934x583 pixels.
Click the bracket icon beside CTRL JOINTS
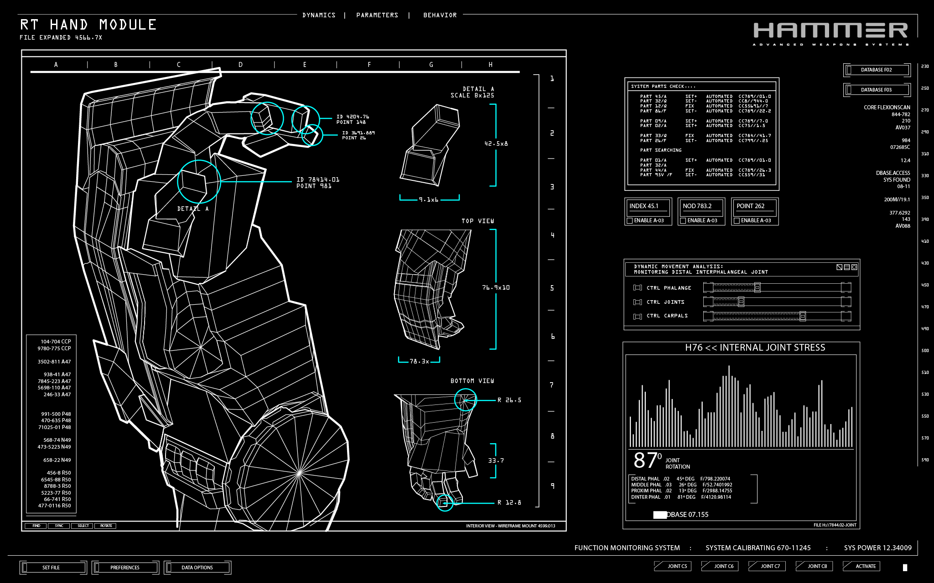(x=638, y=302)
